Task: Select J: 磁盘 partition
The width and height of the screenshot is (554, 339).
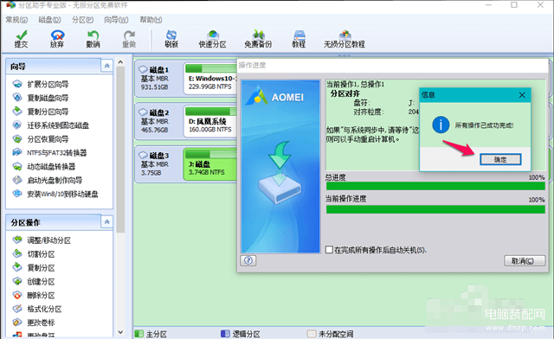Action: point(210,164)
